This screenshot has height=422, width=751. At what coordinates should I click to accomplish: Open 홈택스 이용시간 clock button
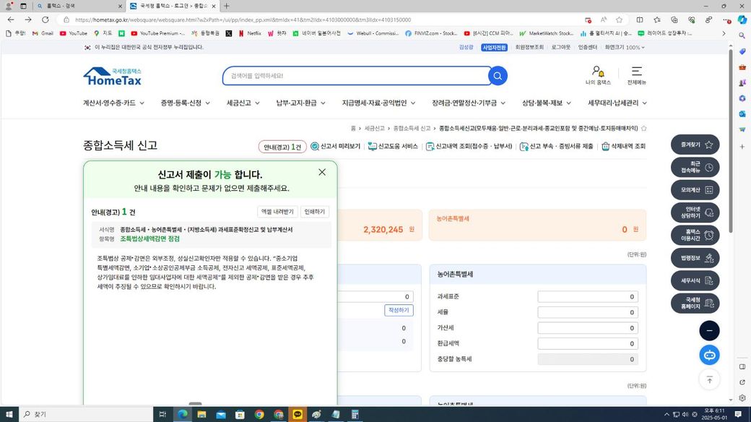pyautogui.click(x=695, y=235)
